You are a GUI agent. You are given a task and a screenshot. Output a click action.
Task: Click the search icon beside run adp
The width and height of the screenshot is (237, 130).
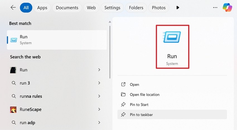pyautogui.click(x=14, y=122)
